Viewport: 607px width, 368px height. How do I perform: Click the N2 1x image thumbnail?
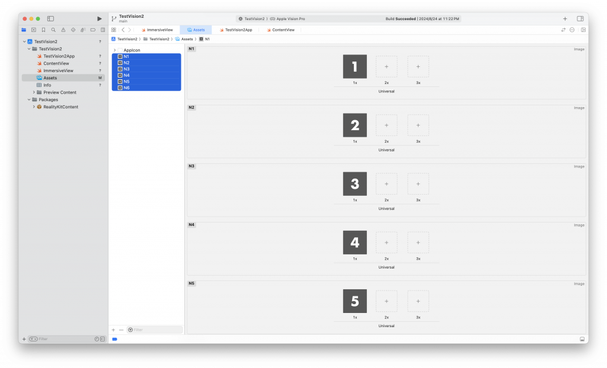(354, 125)
